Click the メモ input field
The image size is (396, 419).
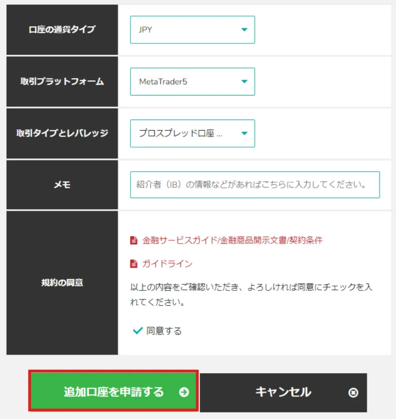255,185
